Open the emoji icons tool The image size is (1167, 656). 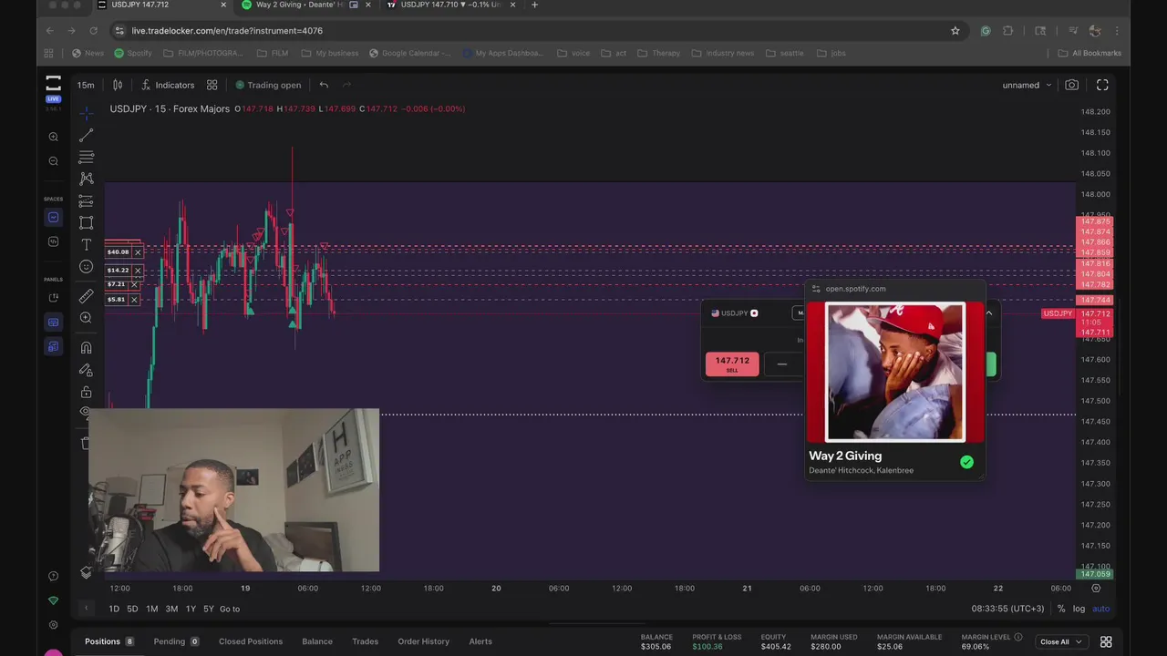click(x=86, y=267)
